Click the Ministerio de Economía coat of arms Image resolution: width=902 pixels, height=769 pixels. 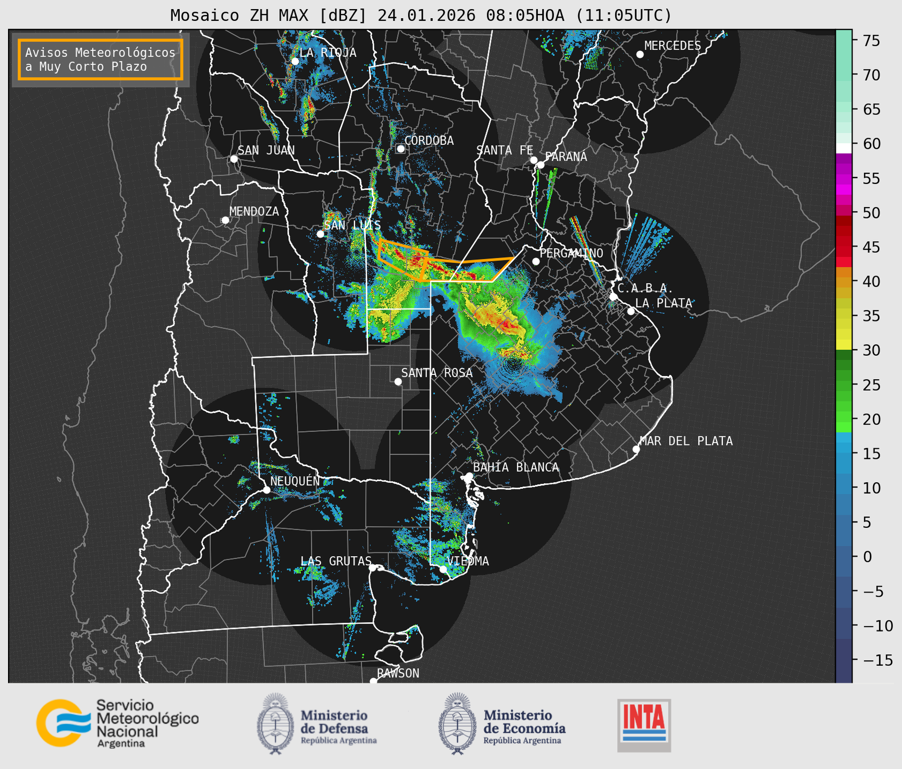457,724
